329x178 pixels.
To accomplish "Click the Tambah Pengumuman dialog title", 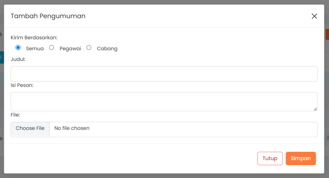I will pos(48,16).
